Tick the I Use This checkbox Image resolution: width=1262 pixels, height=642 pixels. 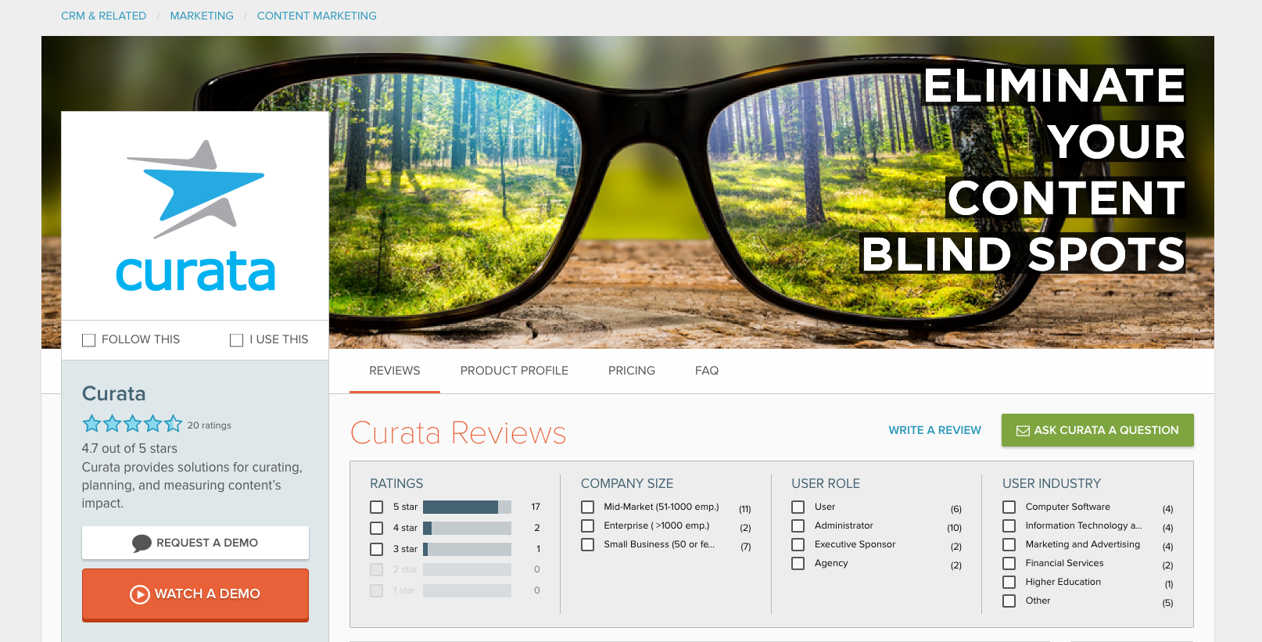coord(236,340)
